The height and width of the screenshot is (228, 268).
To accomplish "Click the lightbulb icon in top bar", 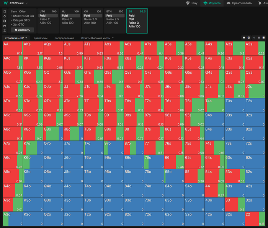I will [x=260, y=3].
